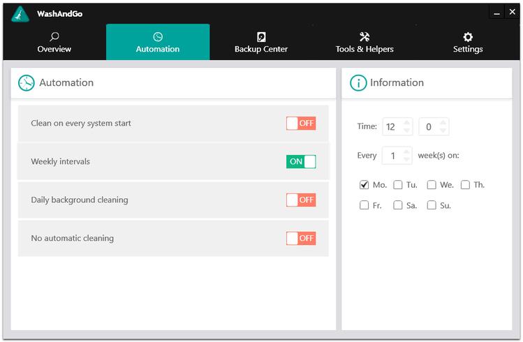Click the Backup Center disk icon
Viewport: 523px width, 342px height.
261,37
